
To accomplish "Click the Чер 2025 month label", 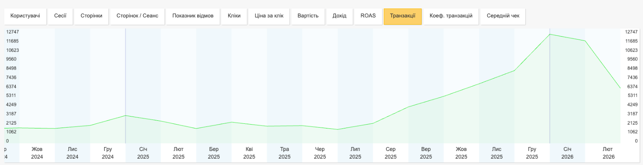I will coord(320,153).
